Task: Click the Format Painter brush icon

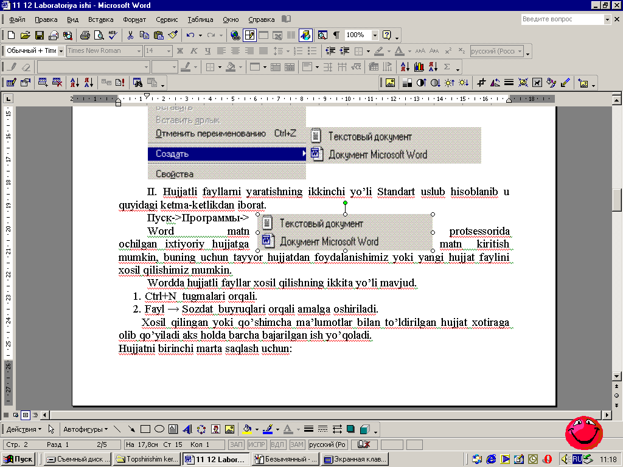Action: click(x=173, y=35)
